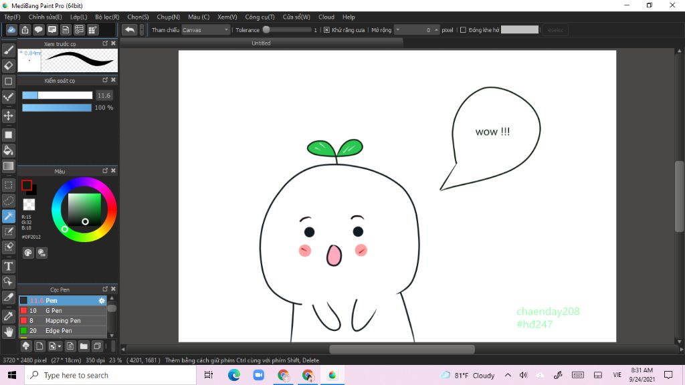Click the undo arrow button
685x385 pixels.
(x=129, y=29)
